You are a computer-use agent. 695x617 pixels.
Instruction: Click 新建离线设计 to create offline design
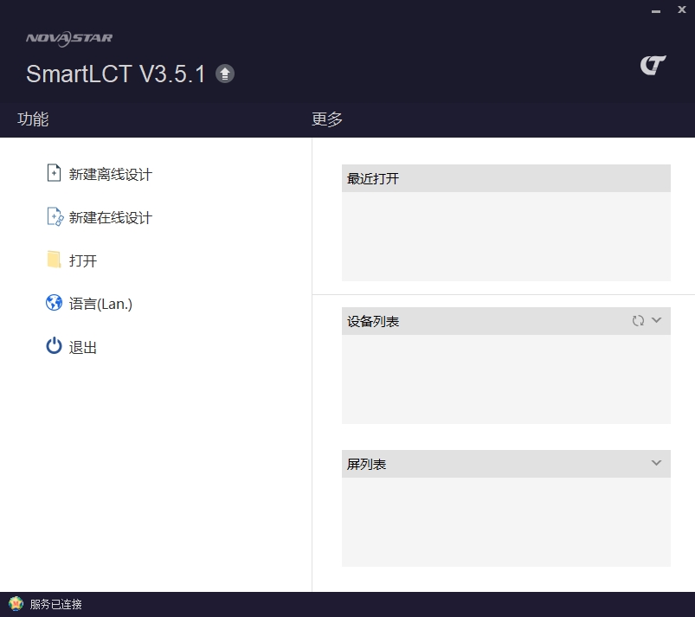[110, 173]
